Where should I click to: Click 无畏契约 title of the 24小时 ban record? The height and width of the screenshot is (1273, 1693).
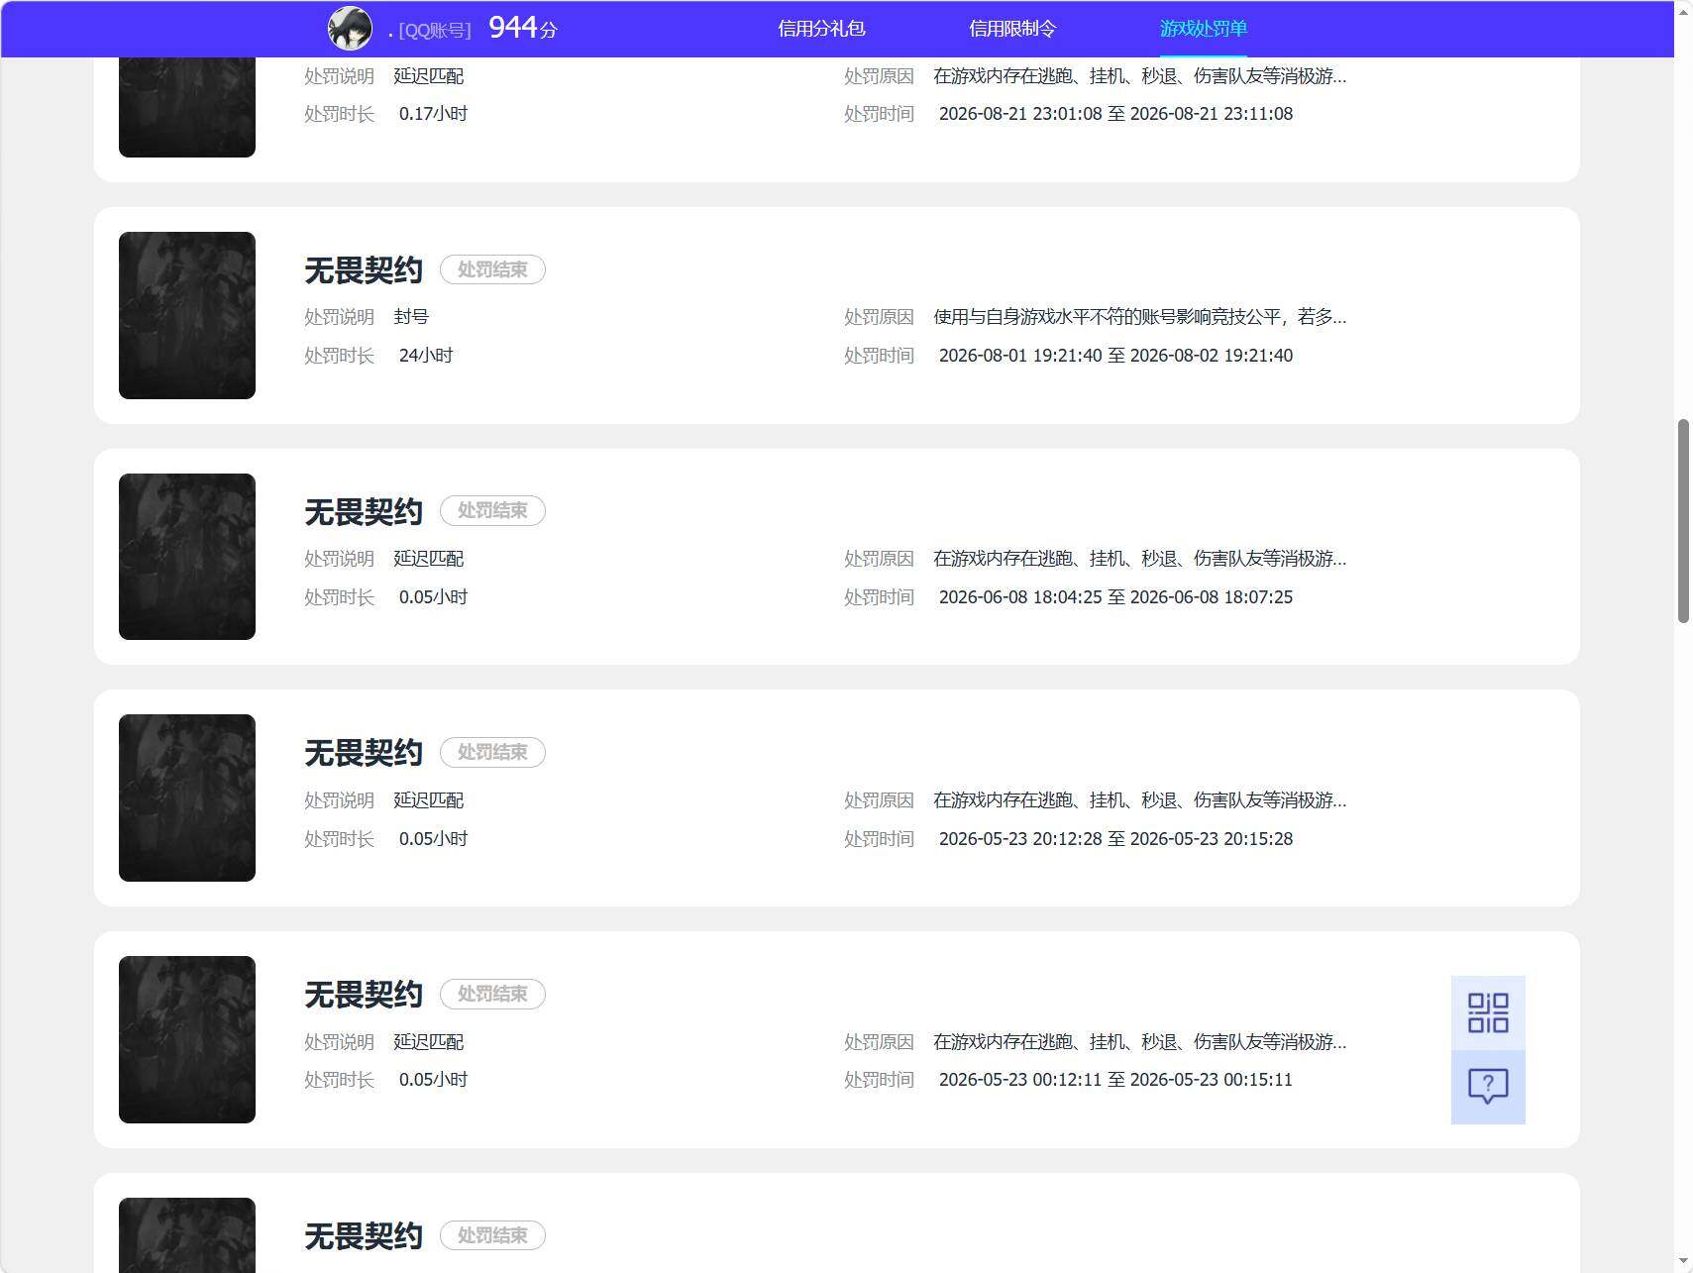pos(364,269)
